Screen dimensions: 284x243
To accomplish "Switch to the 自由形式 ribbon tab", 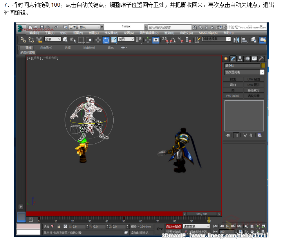I will [x=46, y=48].
